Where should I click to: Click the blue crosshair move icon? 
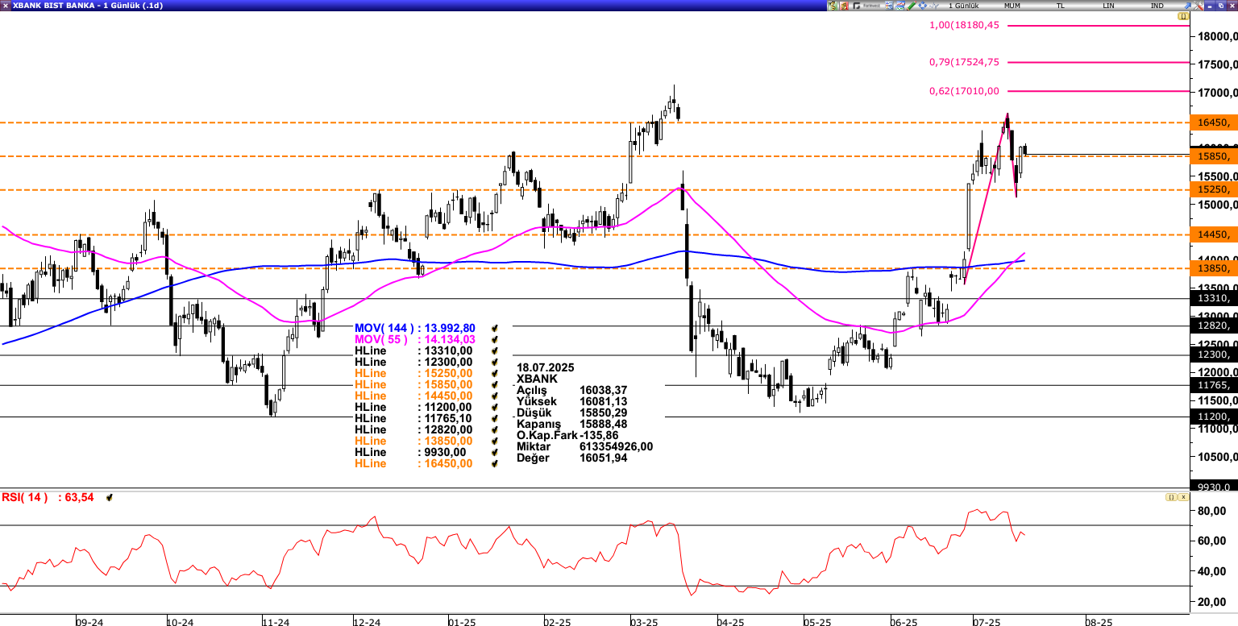(x=923, y=6)
